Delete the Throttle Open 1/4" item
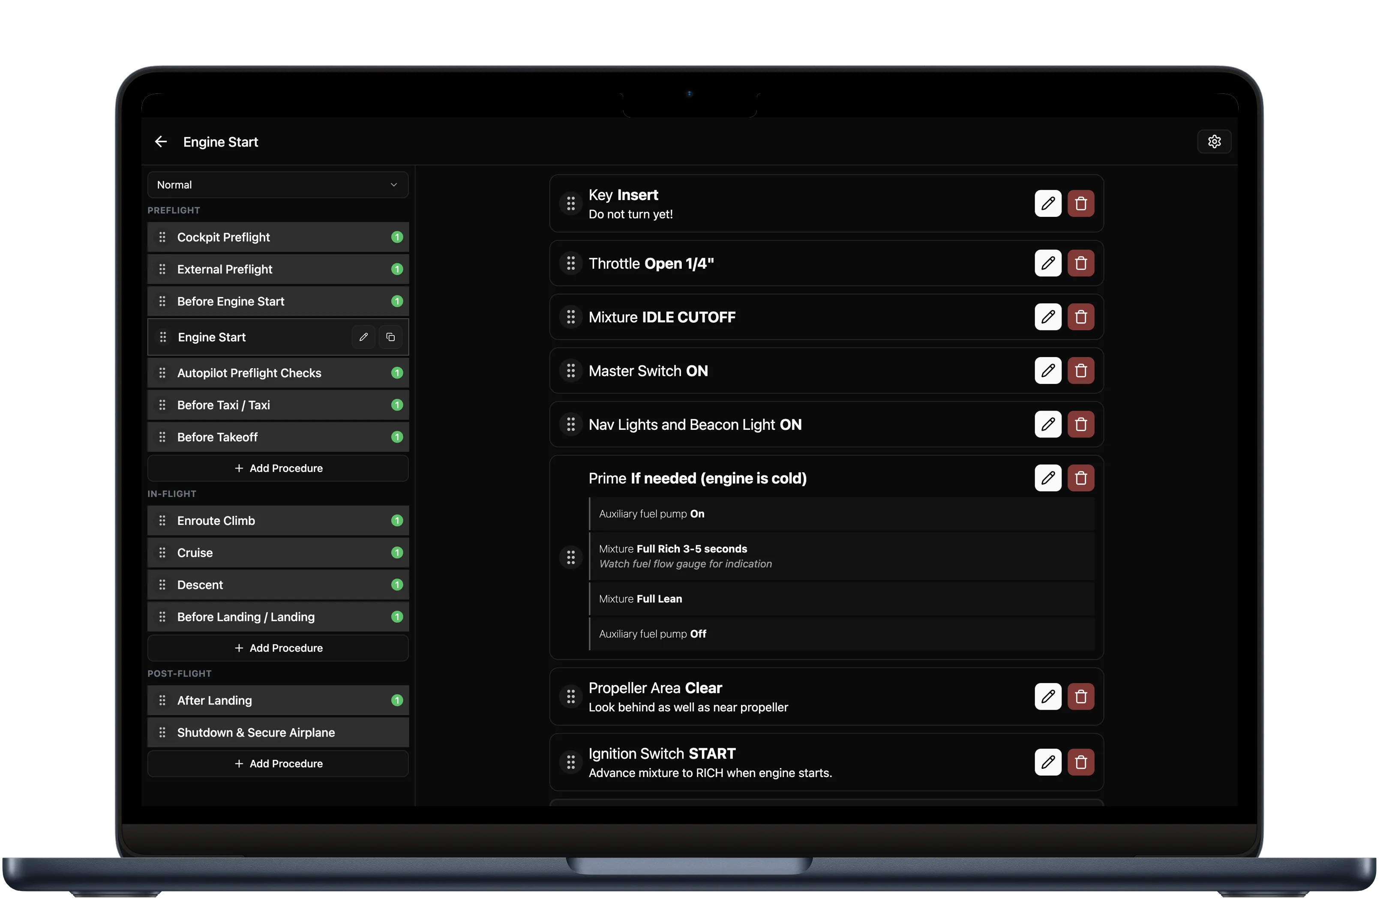The height and width of the screenshot is (900, 1380). click(1081, 264)
